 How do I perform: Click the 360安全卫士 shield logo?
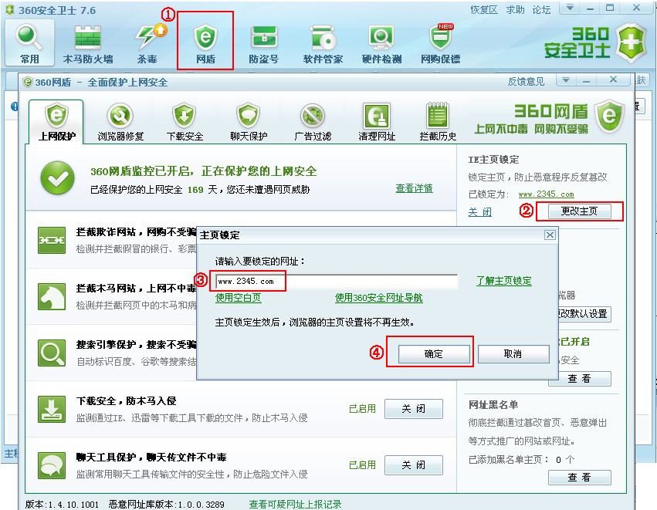(632, 42)
